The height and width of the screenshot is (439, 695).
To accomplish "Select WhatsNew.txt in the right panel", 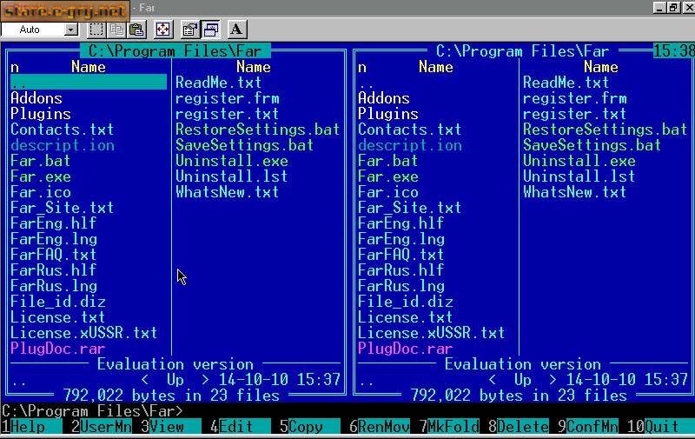I will 575,192.
